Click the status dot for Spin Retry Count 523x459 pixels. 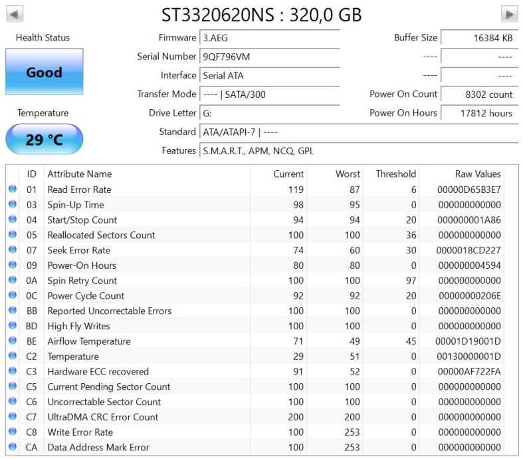(x=13, y=280)
